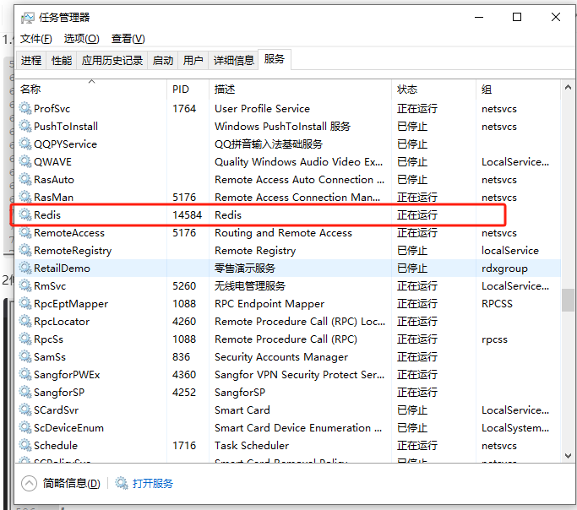Viewport: 577px width, 510px height.
Task: Click the Remote Registry description
Action: pyautogui.click(x=255, y=251)
